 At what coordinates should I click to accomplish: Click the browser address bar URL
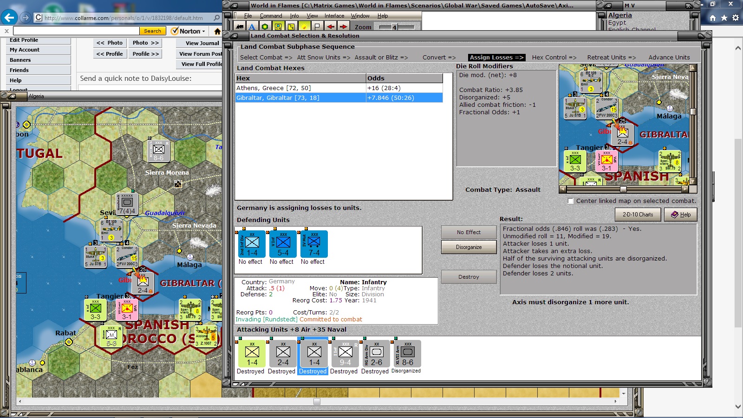pos(124,18)
